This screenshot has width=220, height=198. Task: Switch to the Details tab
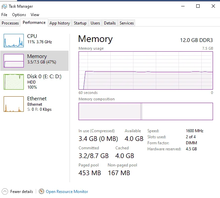tap(110, 23)
